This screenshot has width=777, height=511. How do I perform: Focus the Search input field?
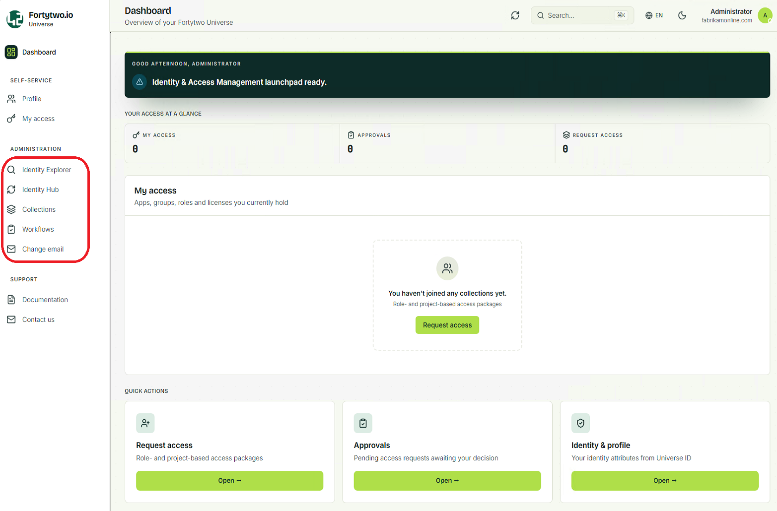[x=582, y=15]
